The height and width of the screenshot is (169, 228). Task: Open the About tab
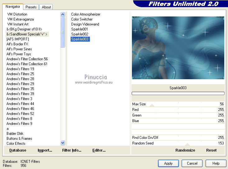[46, 7]
